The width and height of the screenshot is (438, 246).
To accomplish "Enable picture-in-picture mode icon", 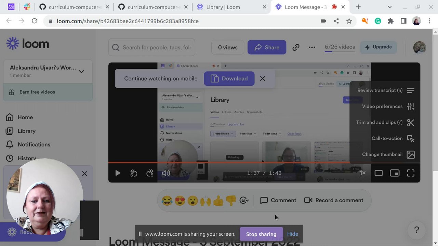I will (395, 173).
